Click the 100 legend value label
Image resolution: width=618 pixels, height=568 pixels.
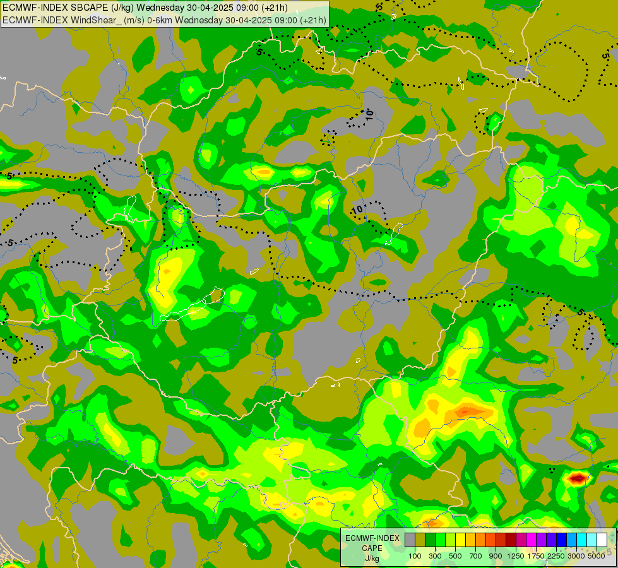pyautogui.click(x=415, y=556)
